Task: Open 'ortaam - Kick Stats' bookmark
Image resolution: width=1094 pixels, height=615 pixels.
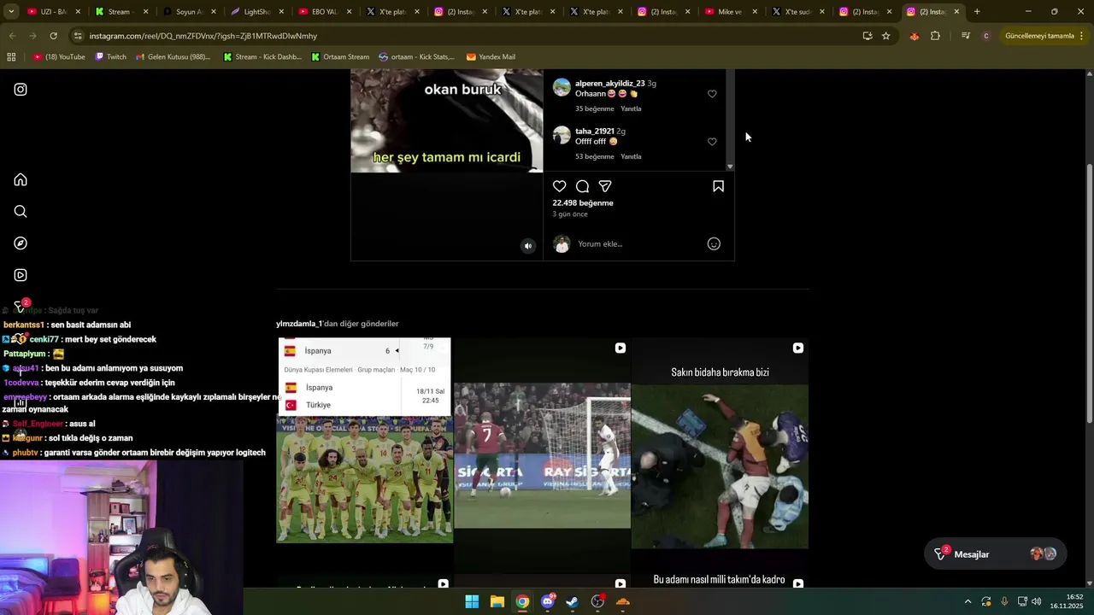Action: [417, 57]
